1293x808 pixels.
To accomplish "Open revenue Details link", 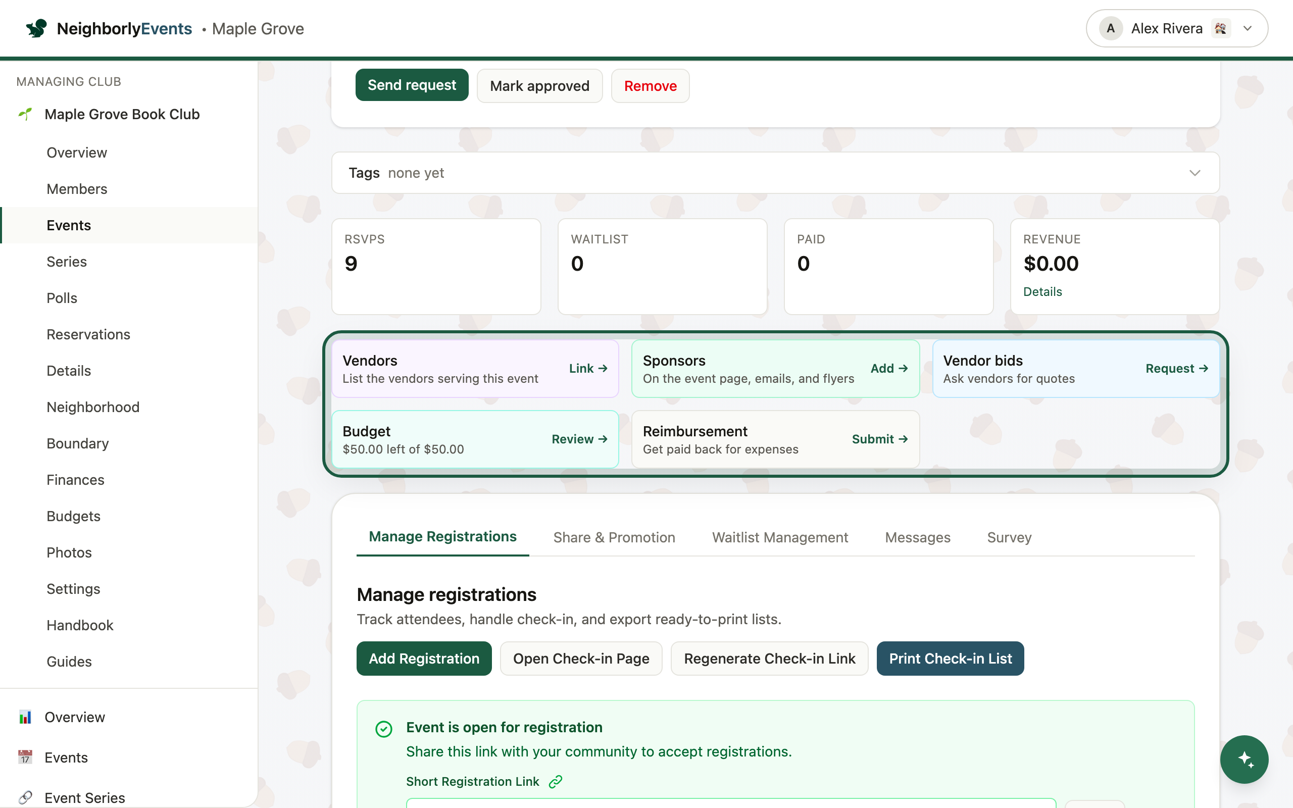I will point(1042,292).
